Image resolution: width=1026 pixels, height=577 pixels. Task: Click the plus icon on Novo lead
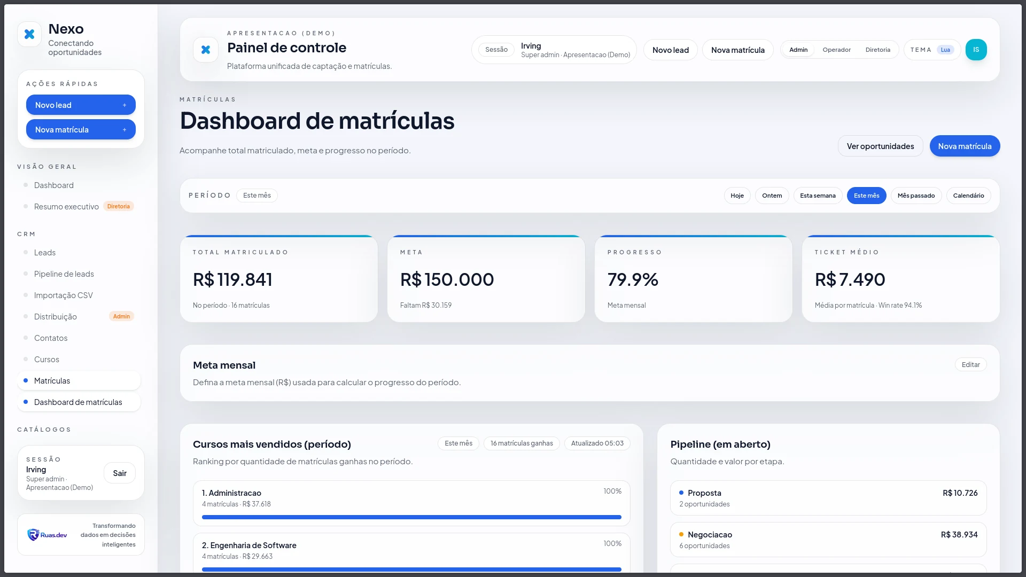pyautogui.click(x=125, y=105)
